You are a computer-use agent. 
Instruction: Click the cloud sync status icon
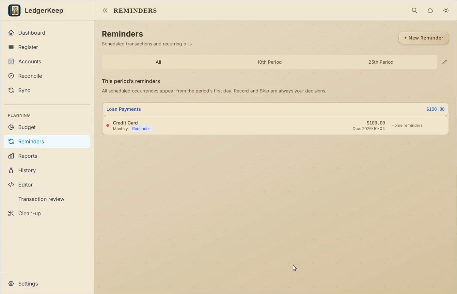pos(430,10)
